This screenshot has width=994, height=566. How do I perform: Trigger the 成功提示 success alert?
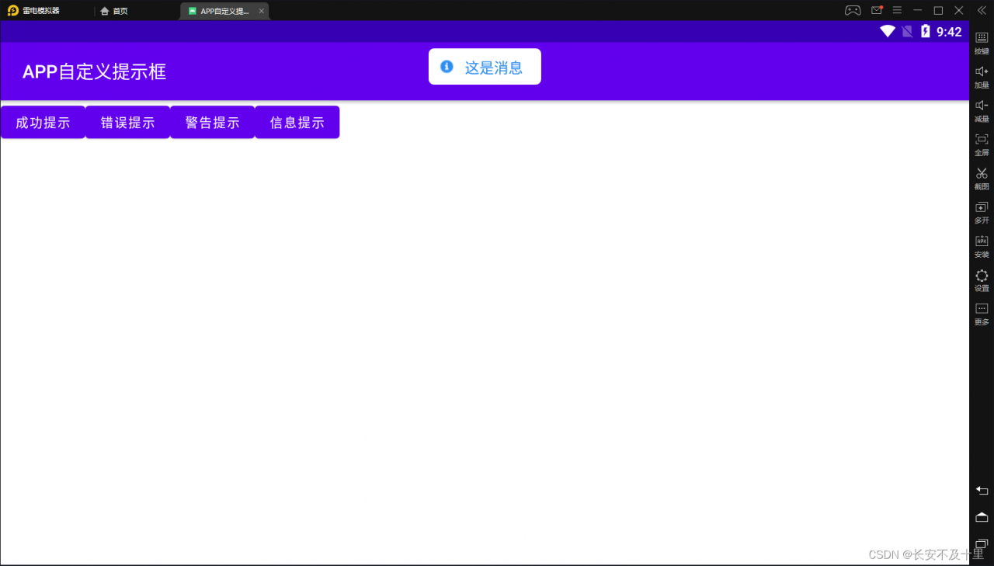tap(42, 122)
